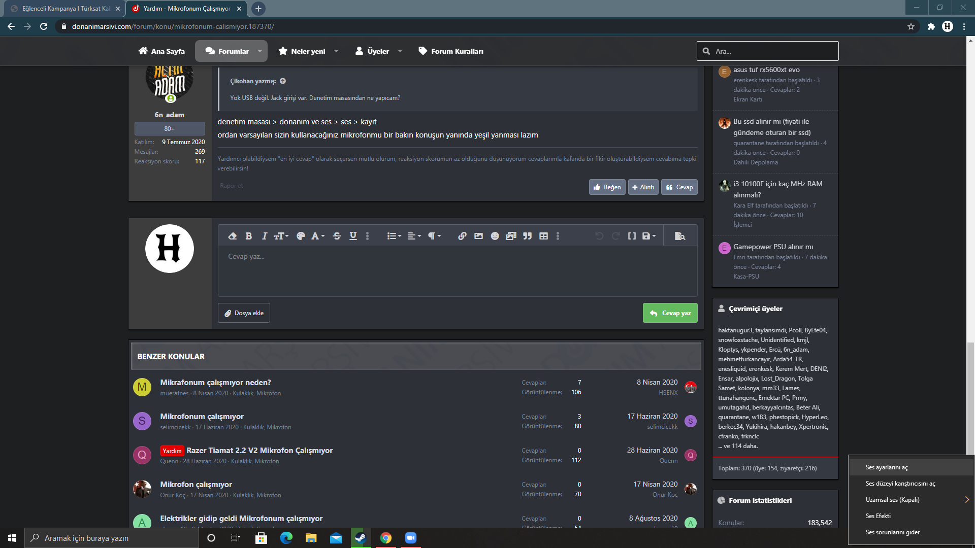Toggle bold formatting in reply editor
The width and height of the screenshot is (975, 548).
coord(248,236)
